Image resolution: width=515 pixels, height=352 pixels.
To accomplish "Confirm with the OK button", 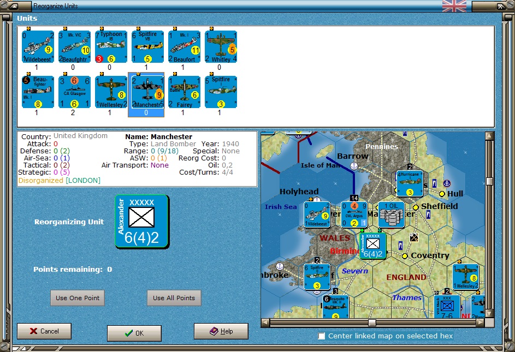I will (134, 333).
